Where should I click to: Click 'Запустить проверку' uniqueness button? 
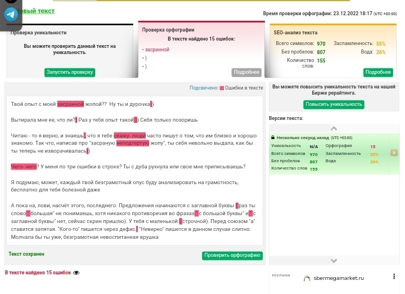tap(70, 72)
